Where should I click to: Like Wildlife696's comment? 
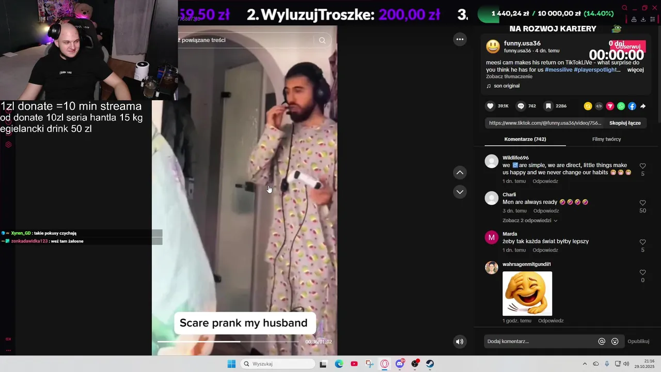coord(642,166)
